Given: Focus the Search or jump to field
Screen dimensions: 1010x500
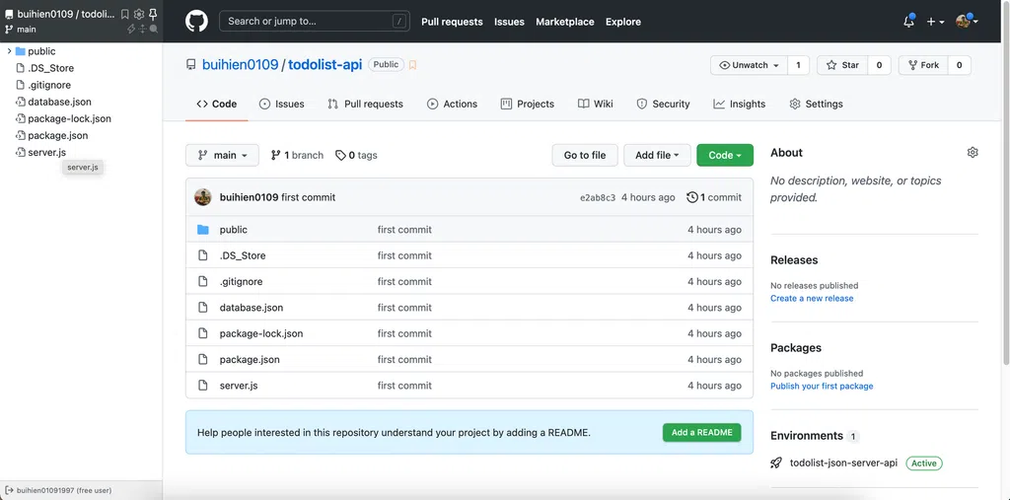Looking at the screenshot, I should point(315,22).
